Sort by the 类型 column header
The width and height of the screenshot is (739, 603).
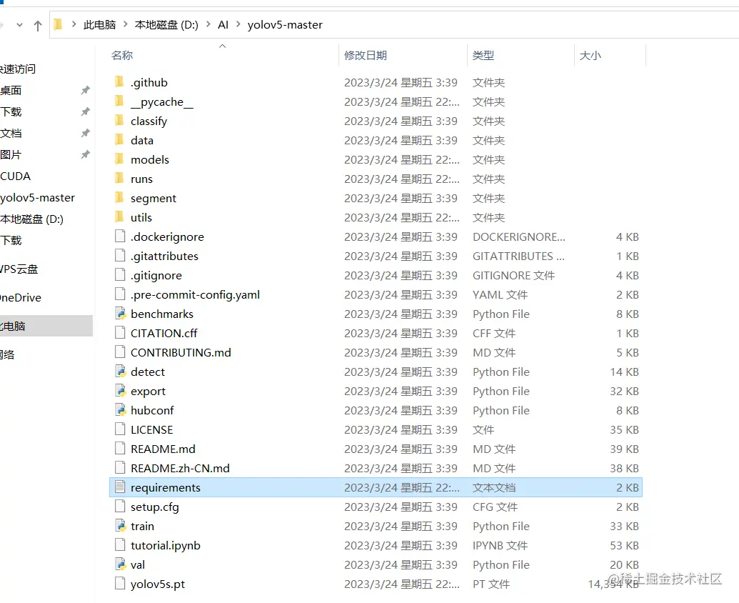(483, 56)
